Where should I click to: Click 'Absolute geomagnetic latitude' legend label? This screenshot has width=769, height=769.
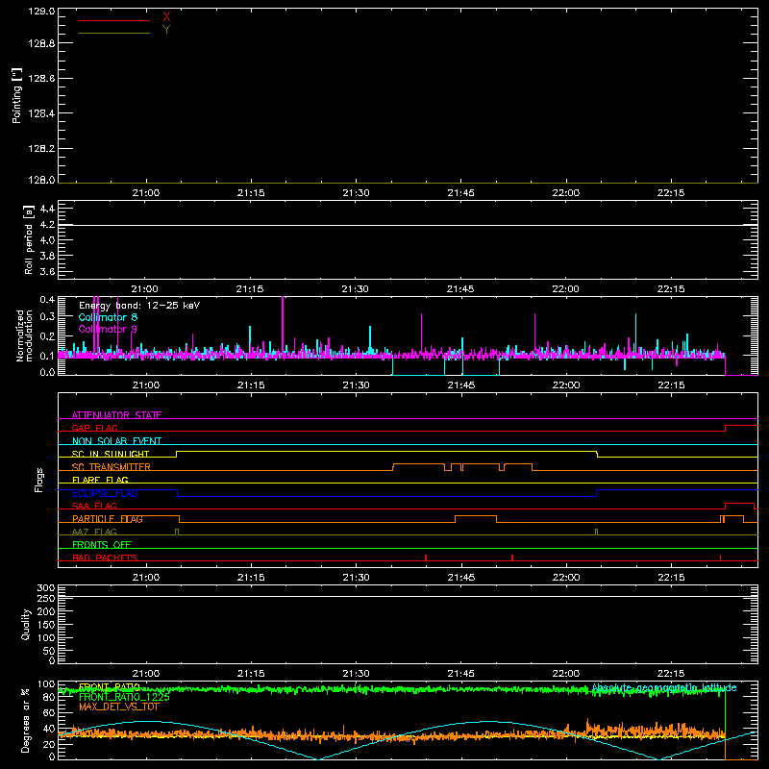coord(664,687)
